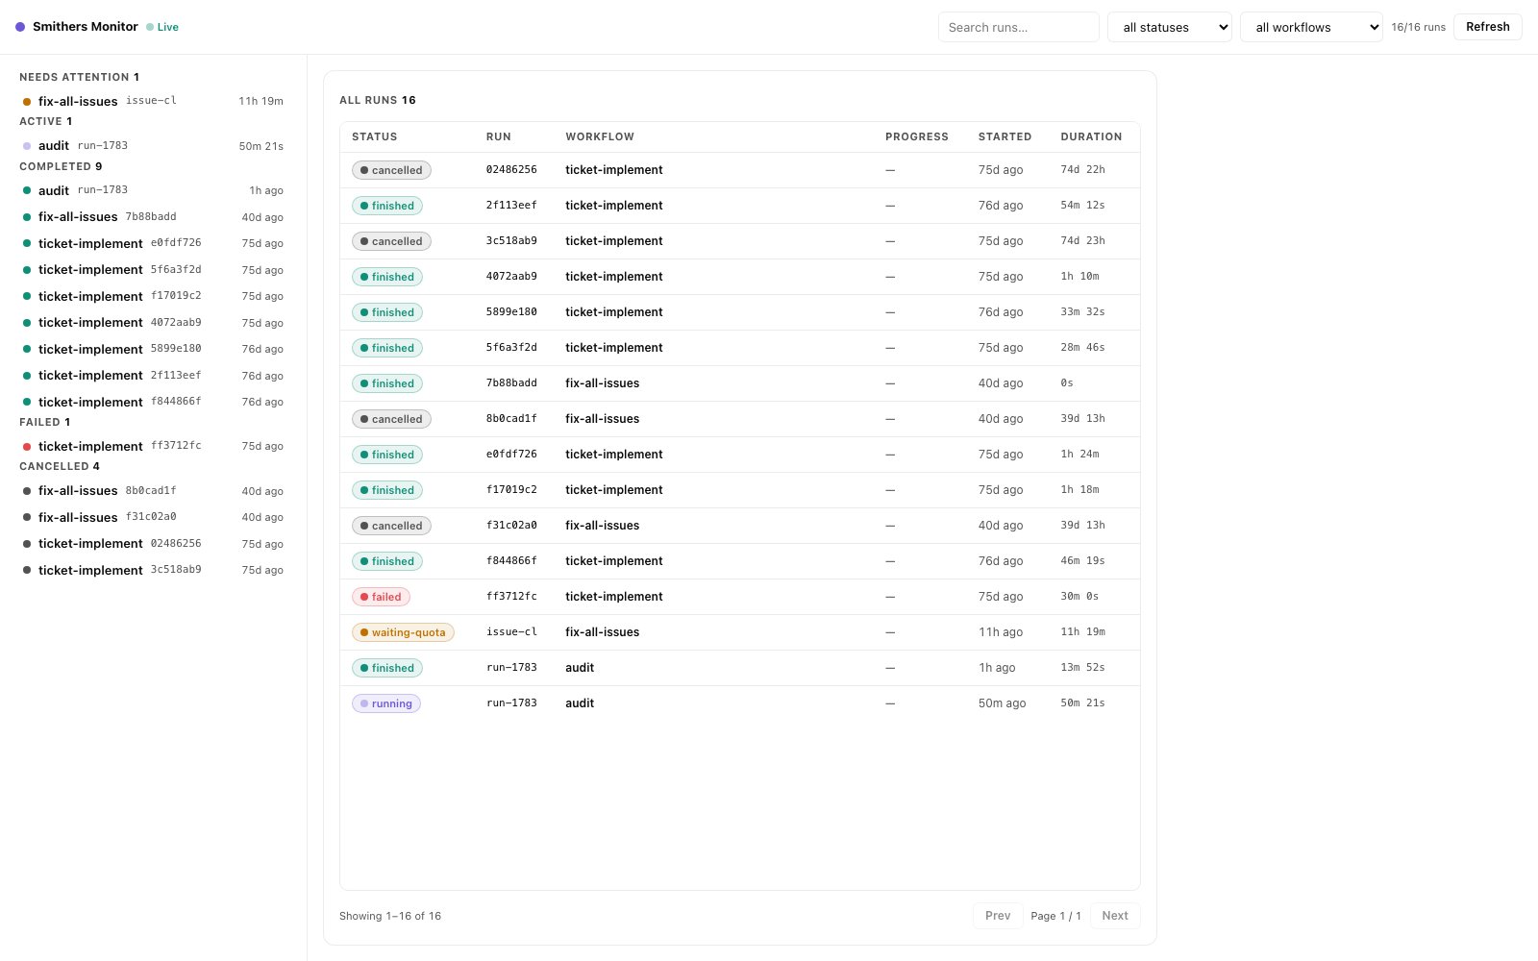
Task: Click finished badge in table row 5f6a3f2d
Action: (x=387, y=348)
